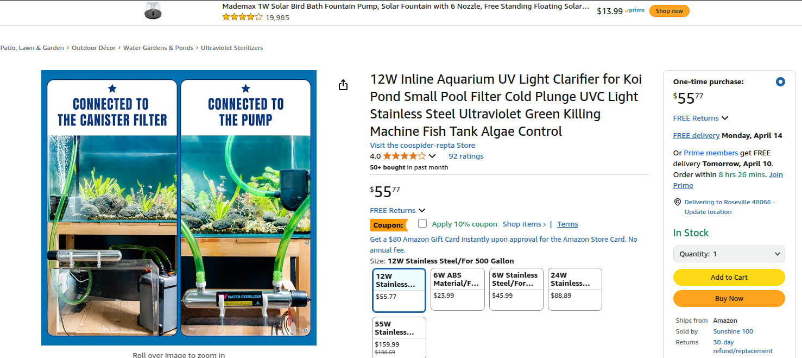Tick the Apply 10% coupon checkbox
802x358 pixels.
[x=422, y=224]
